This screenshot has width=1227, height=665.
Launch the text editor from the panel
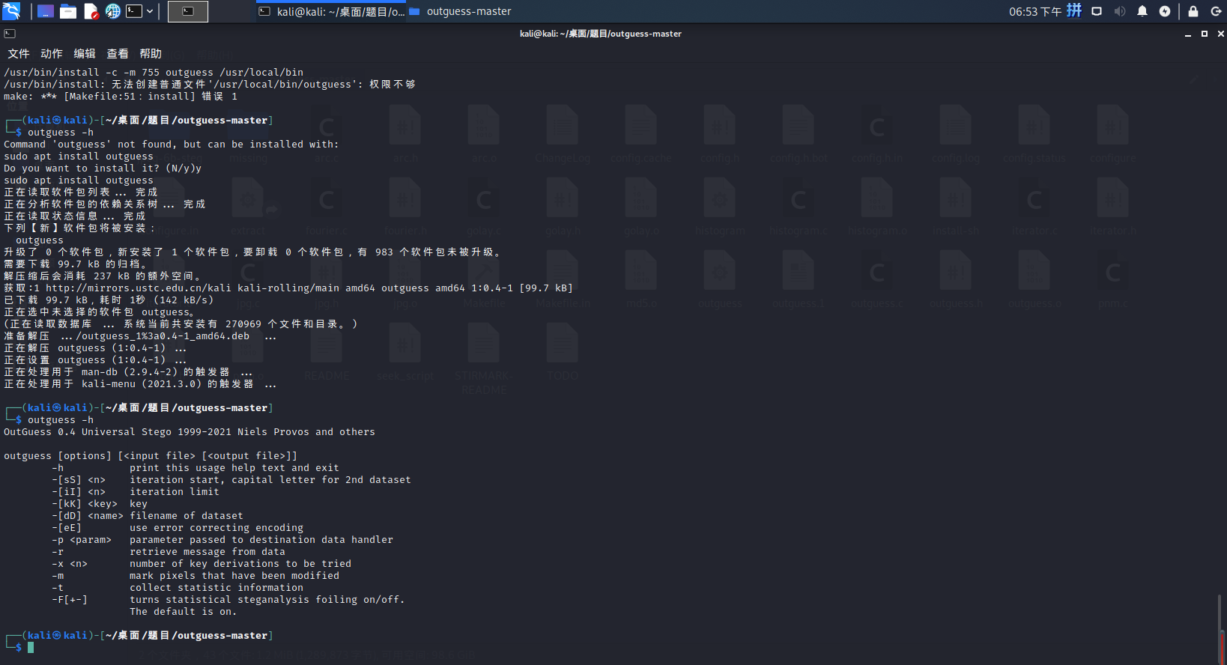[x=91, y=11]
